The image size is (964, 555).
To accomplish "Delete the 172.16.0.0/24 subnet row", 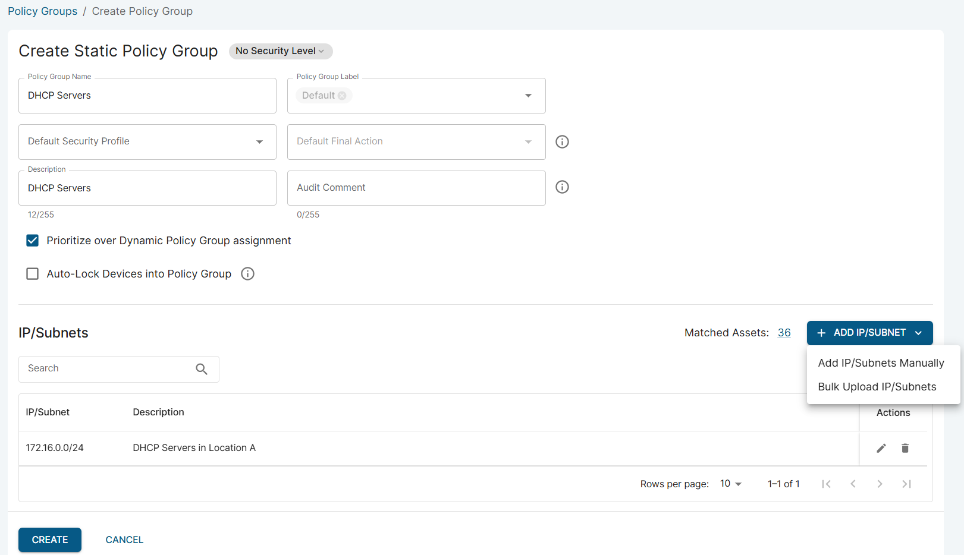I will pos(905,448).
